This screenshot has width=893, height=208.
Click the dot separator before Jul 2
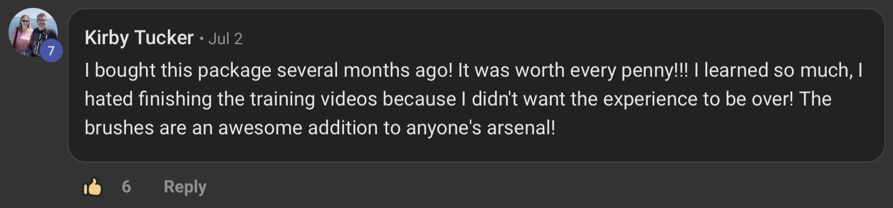pos(201,38)
